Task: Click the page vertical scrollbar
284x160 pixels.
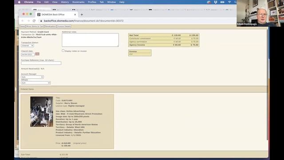Action: coord(267,84)
